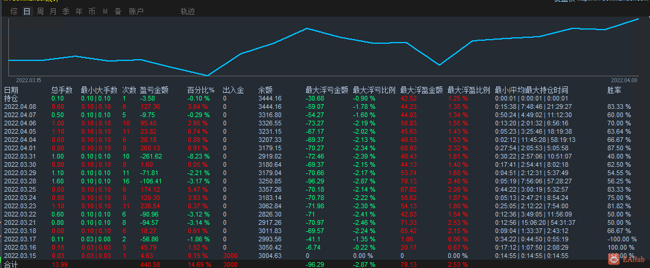This screenshot has width=650, height=268.
Task: Open the 账户 account tab
Action: [136, 12]
